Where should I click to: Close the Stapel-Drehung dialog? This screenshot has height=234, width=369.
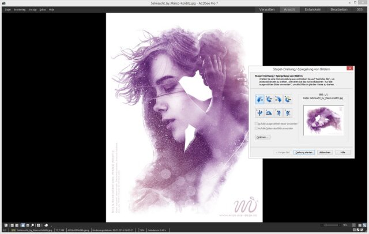coord(350,68)
